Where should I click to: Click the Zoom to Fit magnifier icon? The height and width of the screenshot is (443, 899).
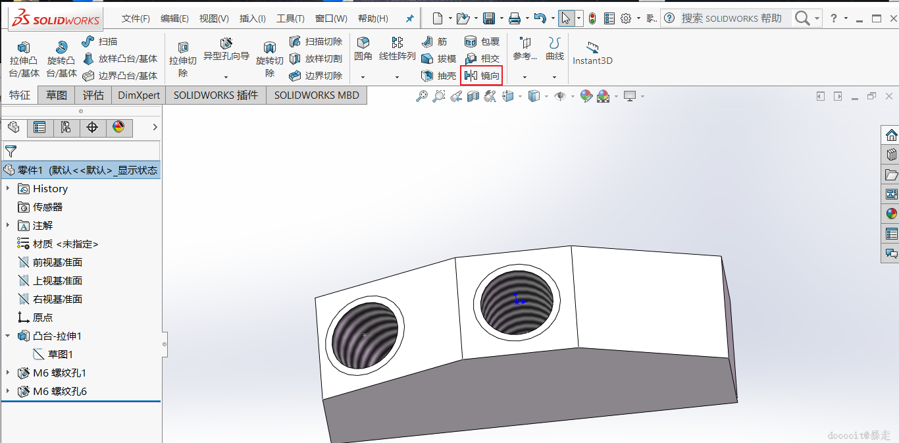coord(422,96)
